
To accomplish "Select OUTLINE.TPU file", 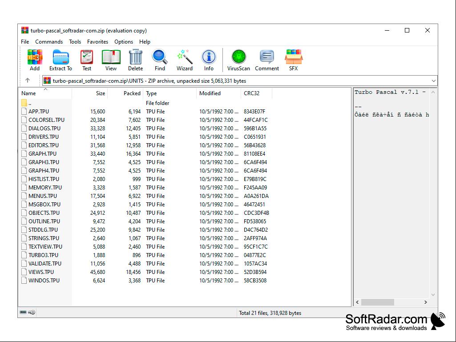I will pos(44,221).
